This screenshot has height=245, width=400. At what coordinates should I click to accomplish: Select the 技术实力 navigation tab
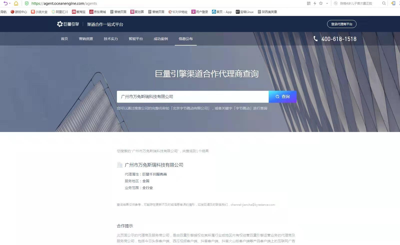pos(111,39)
